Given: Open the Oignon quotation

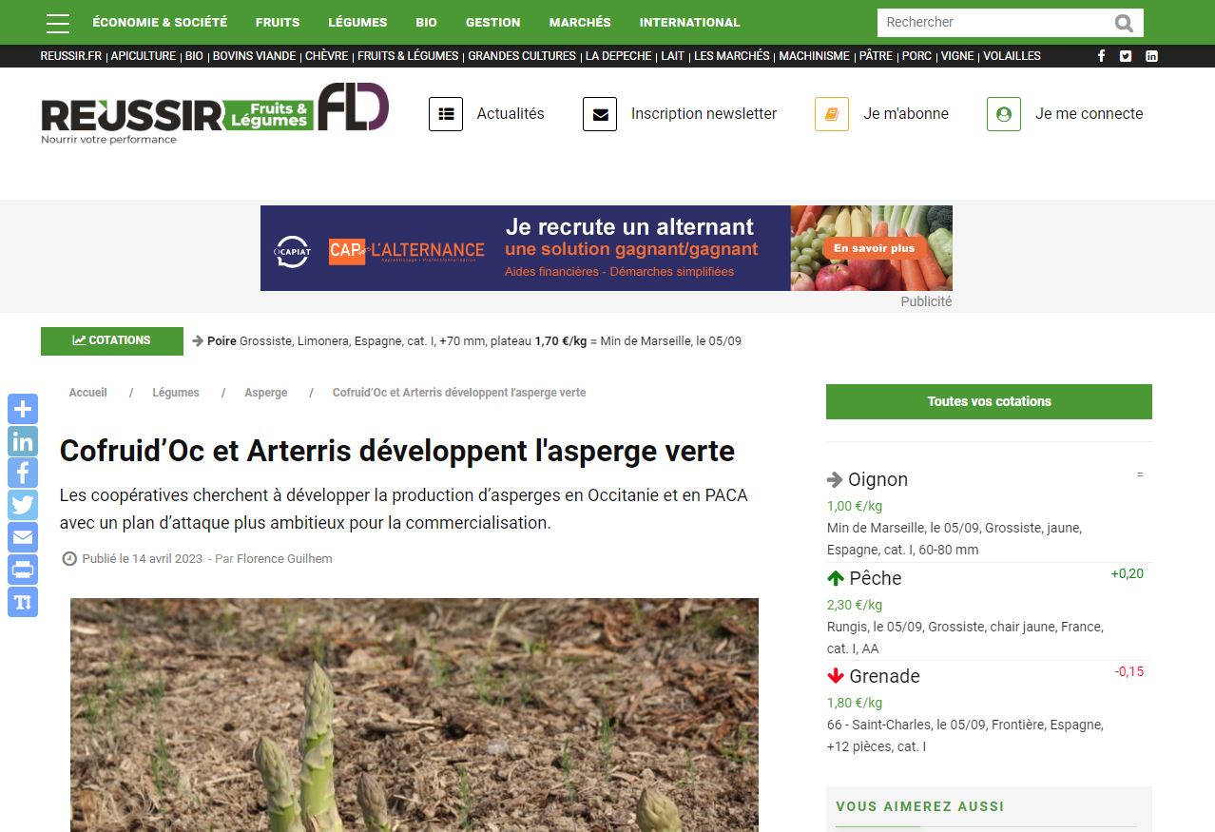Looking at the screenshot, I should (877, 480).
